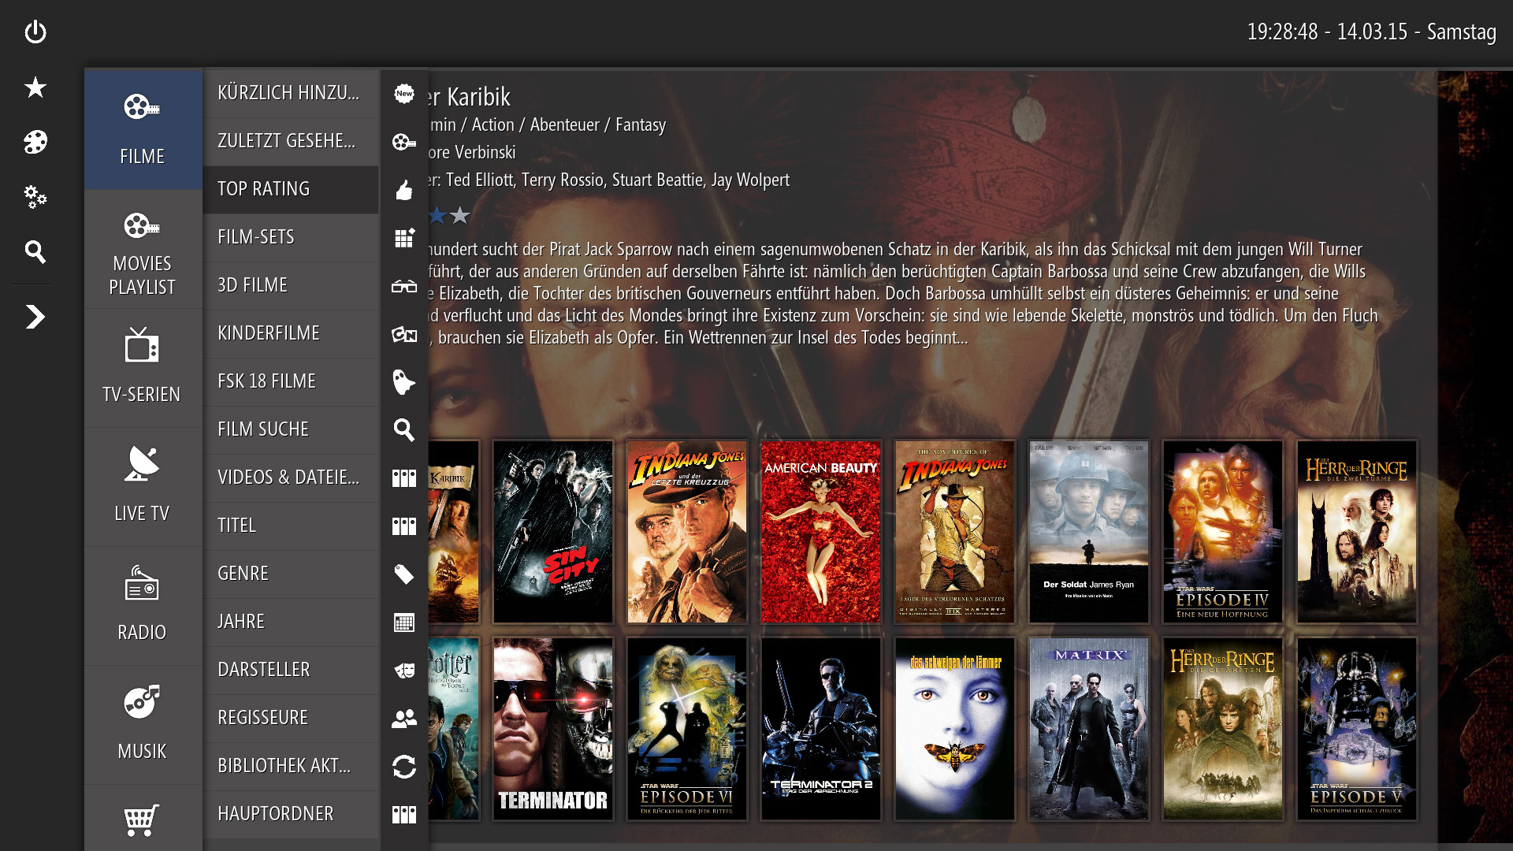This screenshot has height=851, width=1513.
Task: Open ZULETZT GESEHE... submenu entry
Action: (291, 141)
